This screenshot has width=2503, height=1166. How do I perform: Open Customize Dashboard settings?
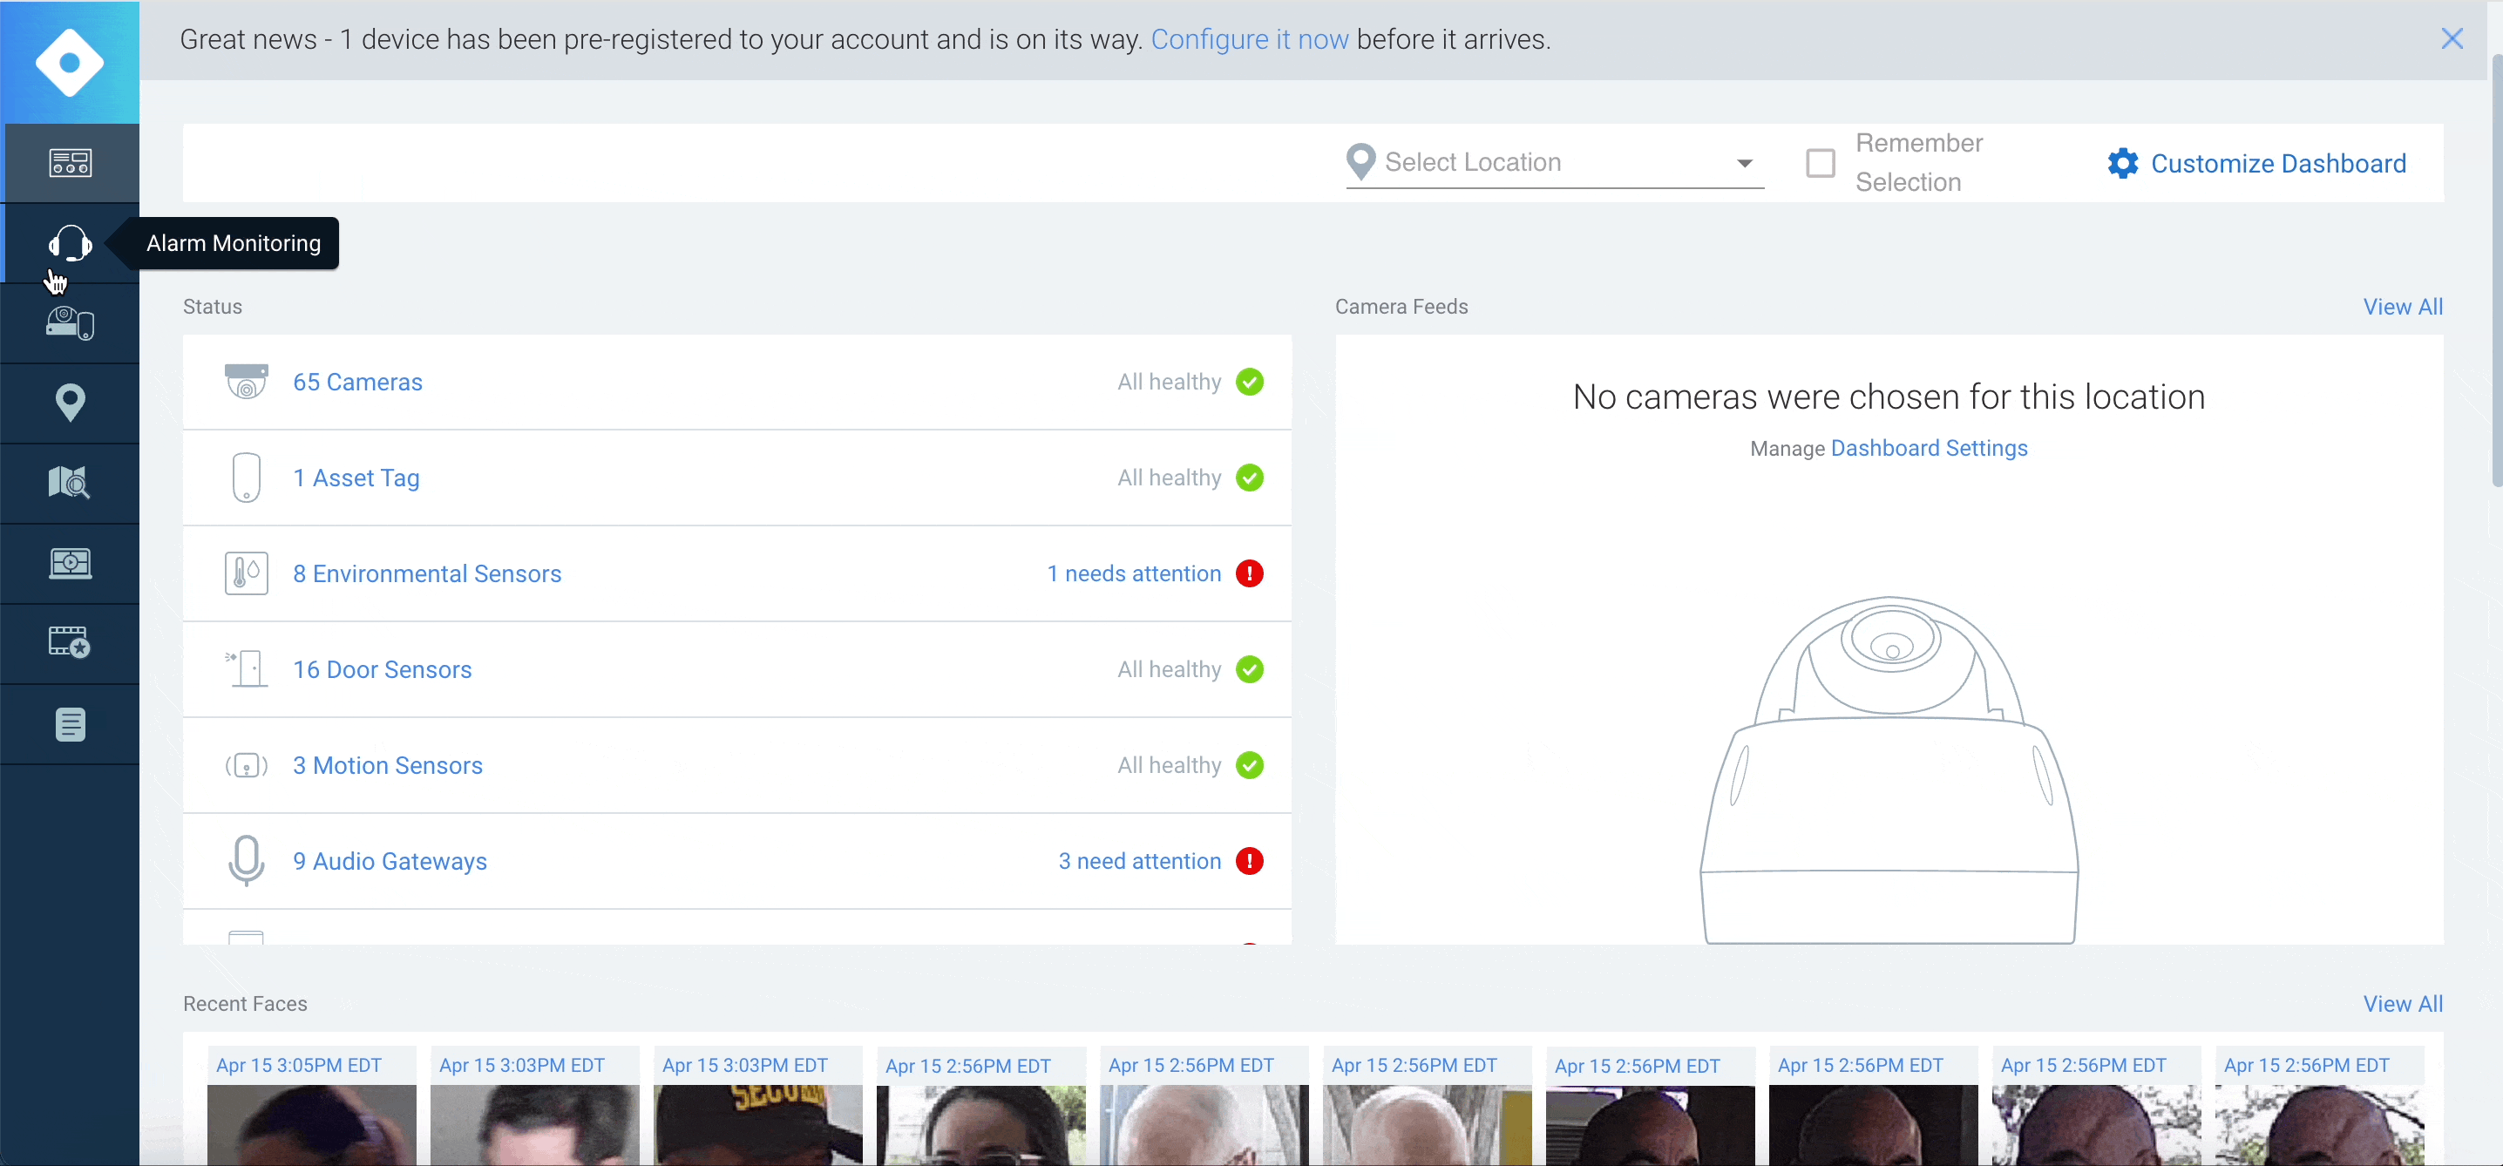tap(2257, 163)
